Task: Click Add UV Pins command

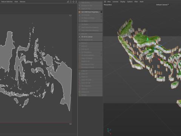Action: (x=90, y=3)
